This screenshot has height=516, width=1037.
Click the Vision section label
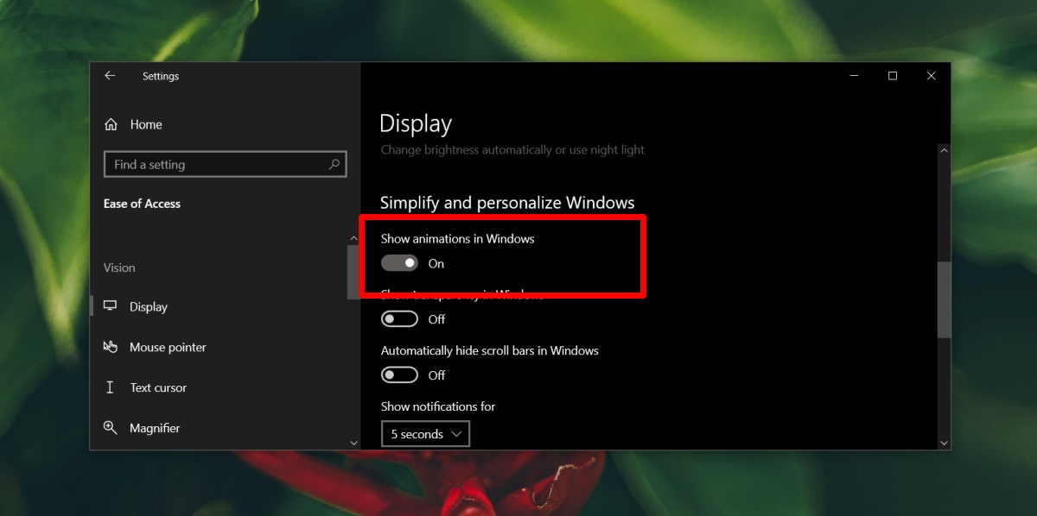[119, 267]
